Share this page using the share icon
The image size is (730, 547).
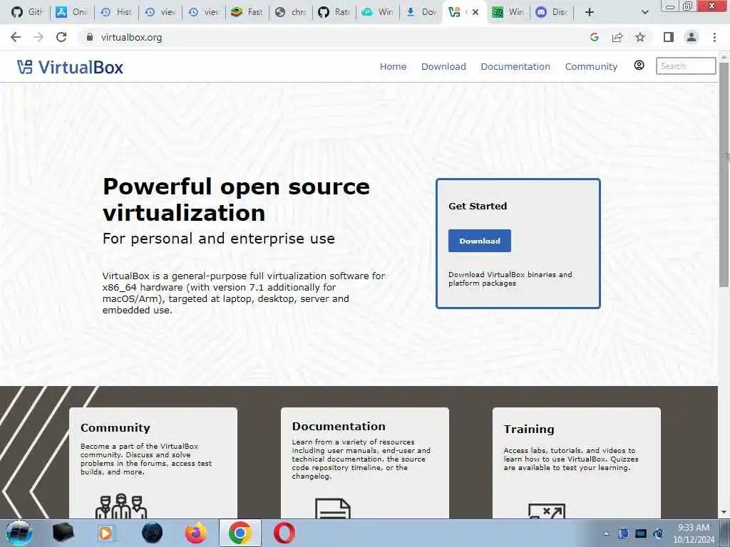[617, 37]
